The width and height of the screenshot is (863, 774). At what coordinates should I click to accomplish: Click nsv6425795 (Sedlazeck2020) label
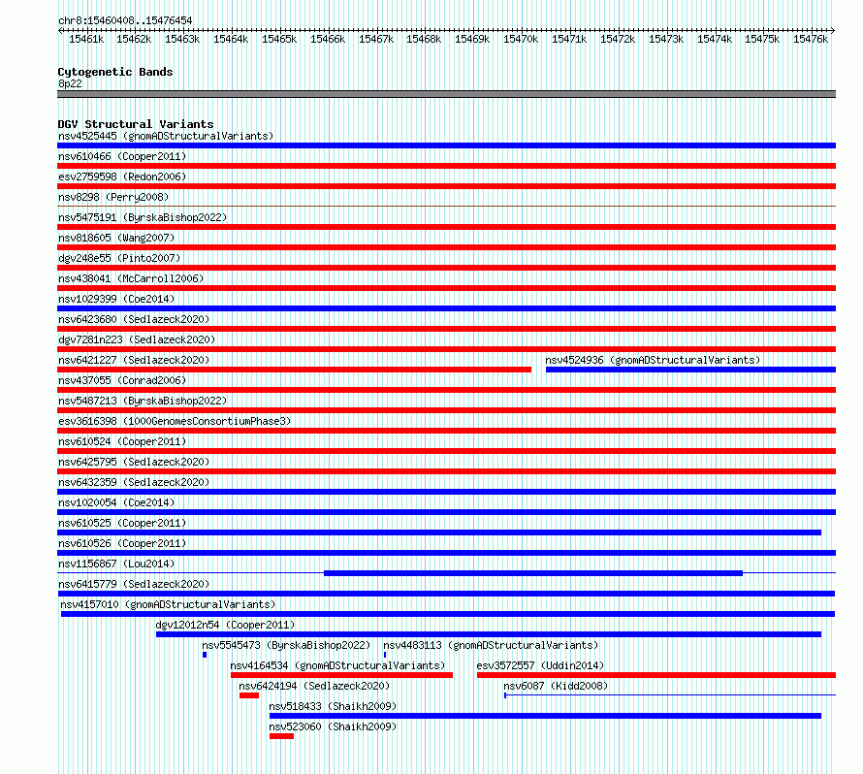134,462
